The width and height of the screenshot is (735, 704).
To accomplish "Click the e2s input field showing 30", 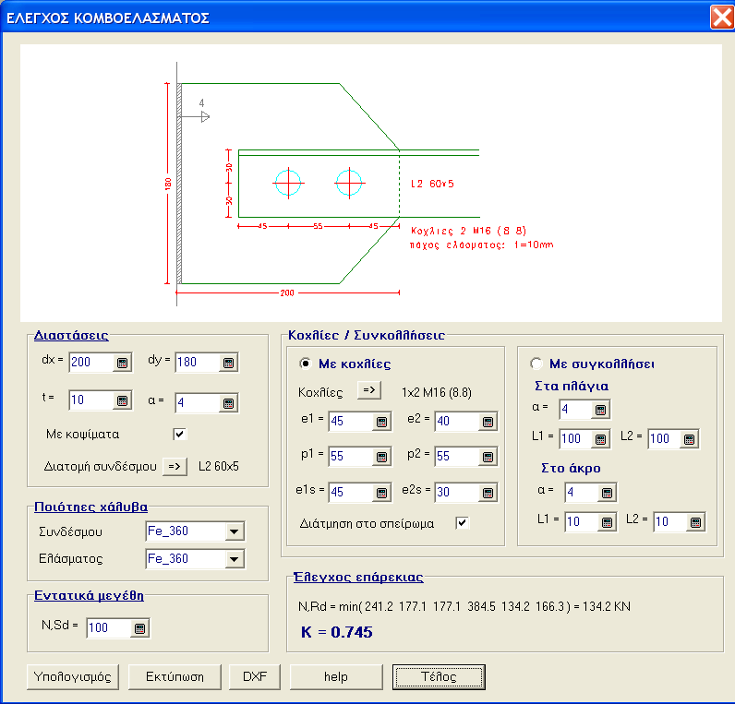I will [457, 493].
